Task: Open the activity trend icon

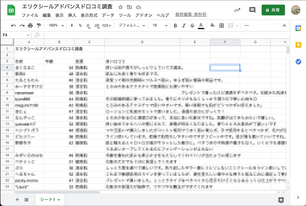Action: tap(237, 10)
